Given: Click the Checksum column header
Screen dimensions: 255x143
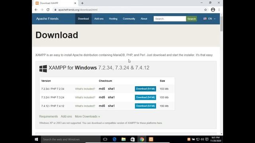Looking at the screenshot, I should coord(105,81).
